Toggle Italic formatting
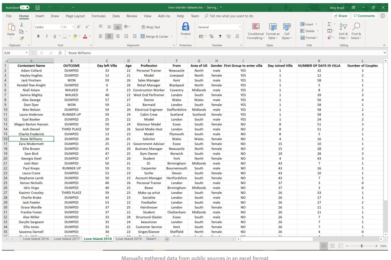 pos(47,36)
